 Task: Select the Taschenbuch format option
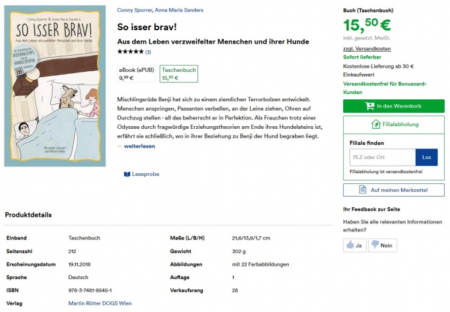pyautogui.click(x=179, y=73)
